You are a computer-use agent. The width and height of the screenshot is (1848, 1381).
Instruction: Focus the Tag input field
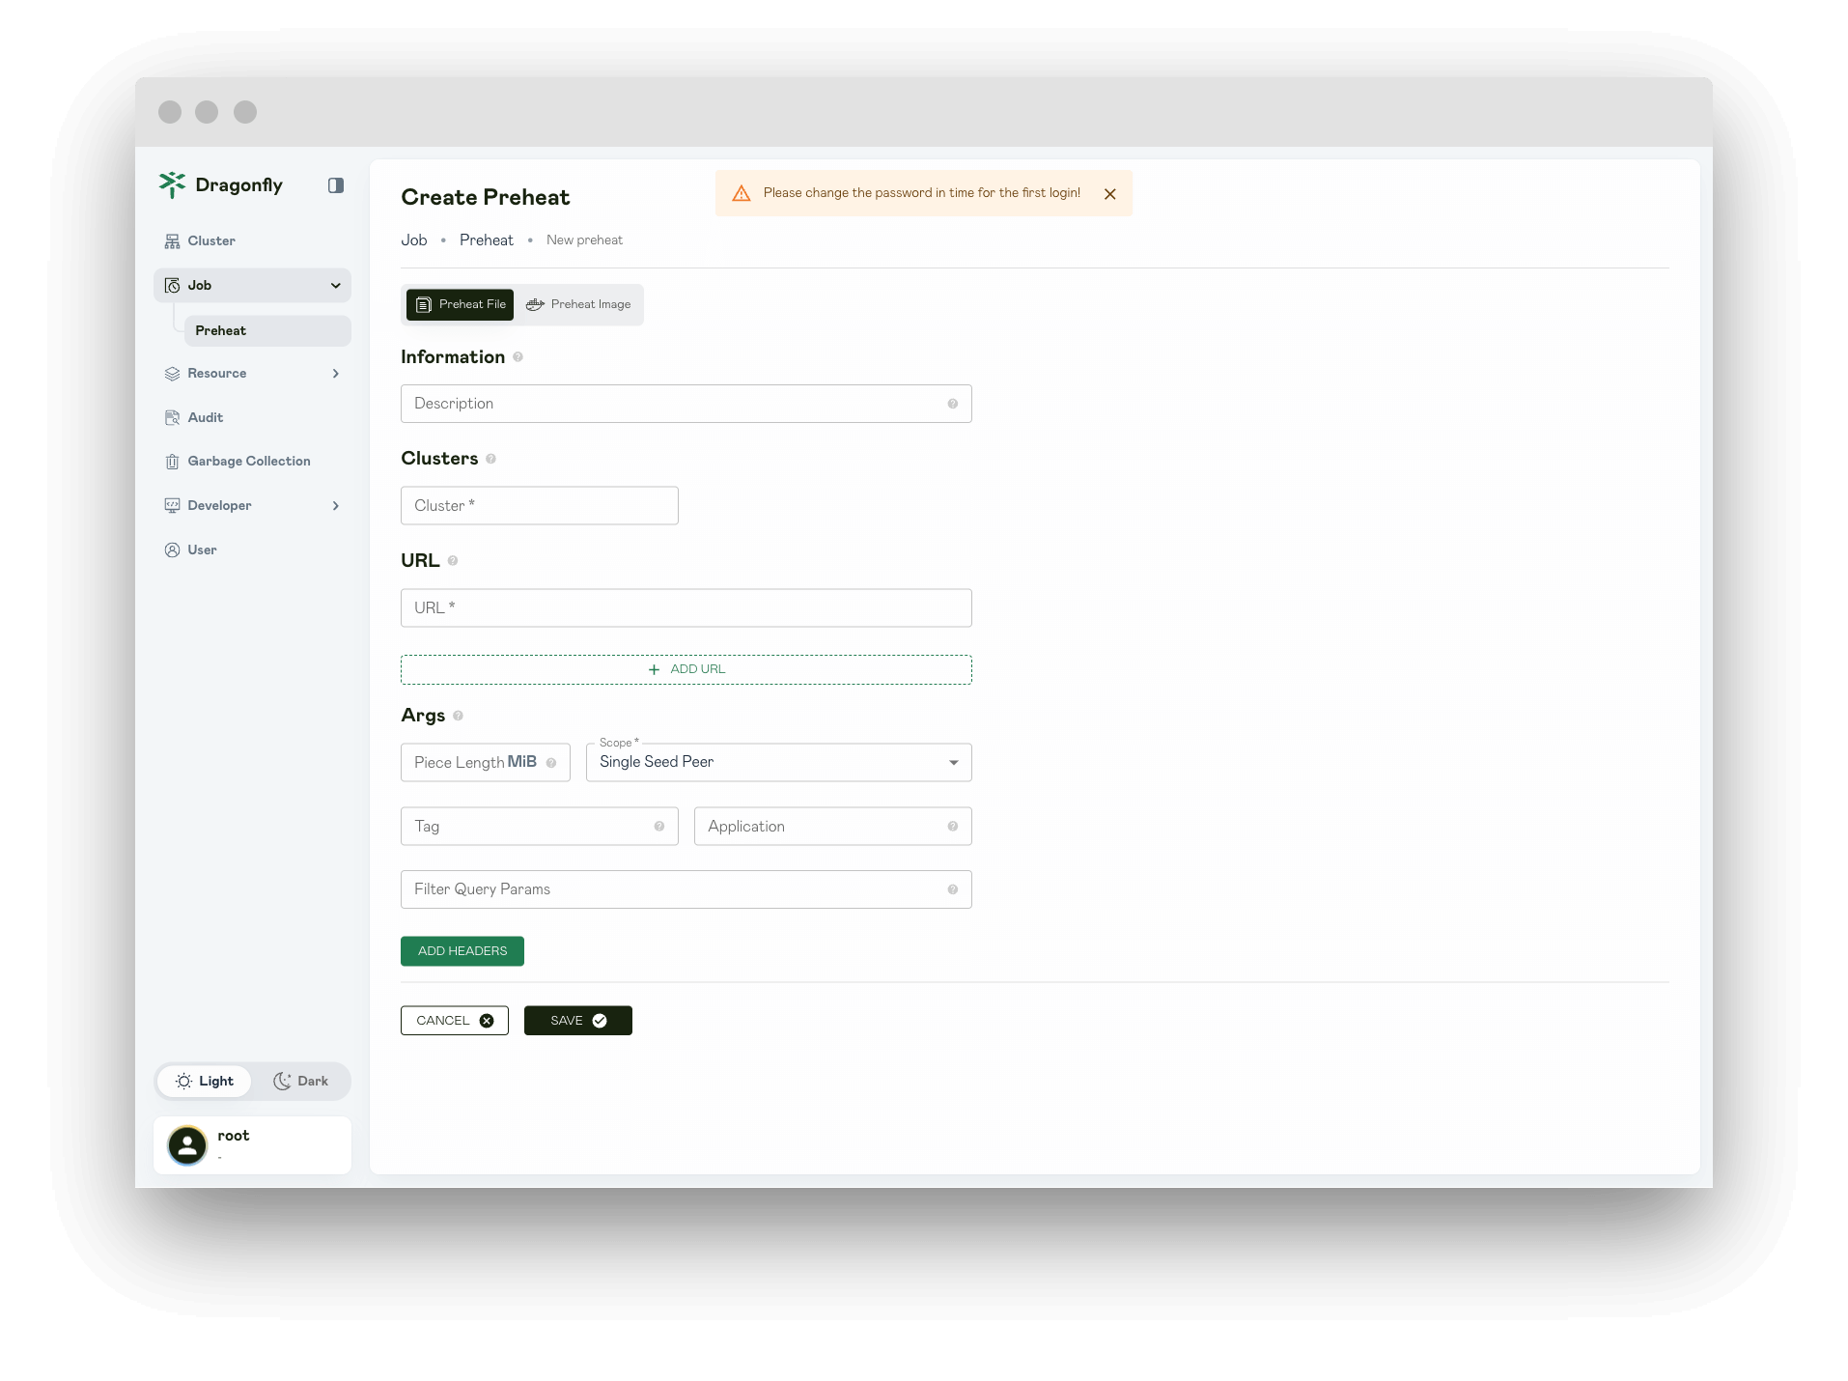click(x=540, y=827)
